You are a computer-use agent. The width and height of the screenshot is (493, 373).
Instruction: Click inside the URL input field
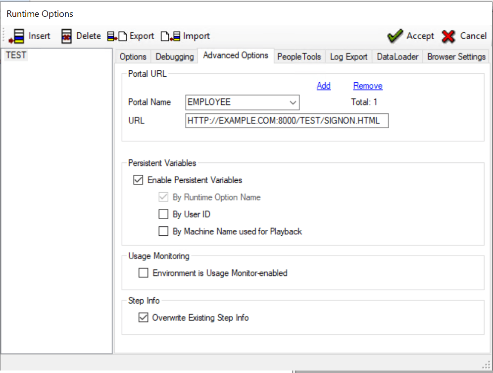tap(286, 120)
